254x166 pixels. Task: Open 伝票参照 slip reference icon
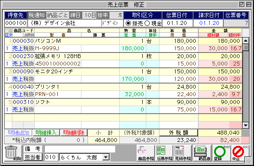point(164,153)
